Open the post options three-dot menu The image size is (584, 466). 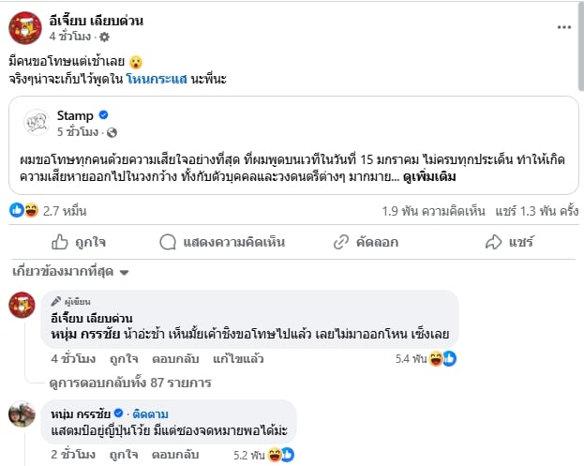click(x=563, y=28)
